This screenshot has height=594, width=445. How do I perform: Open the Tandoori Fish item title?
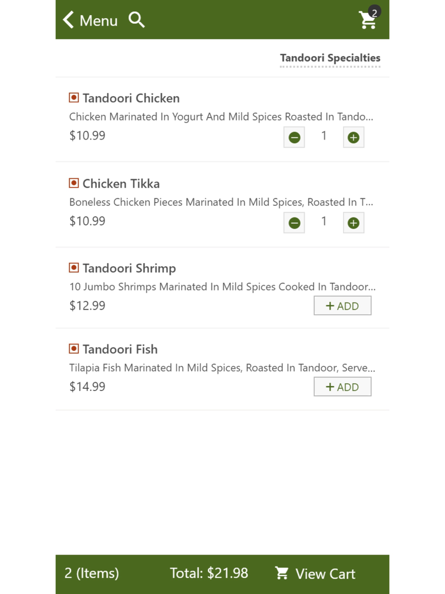[120, 349]
